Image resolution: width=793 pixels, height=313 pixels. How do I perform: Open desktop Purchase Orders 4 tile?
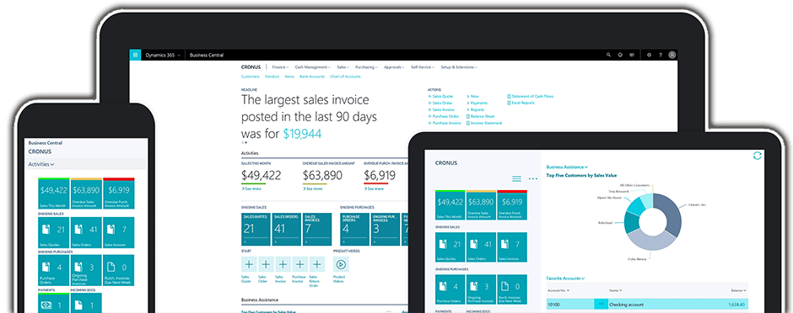tap(355, 229)
